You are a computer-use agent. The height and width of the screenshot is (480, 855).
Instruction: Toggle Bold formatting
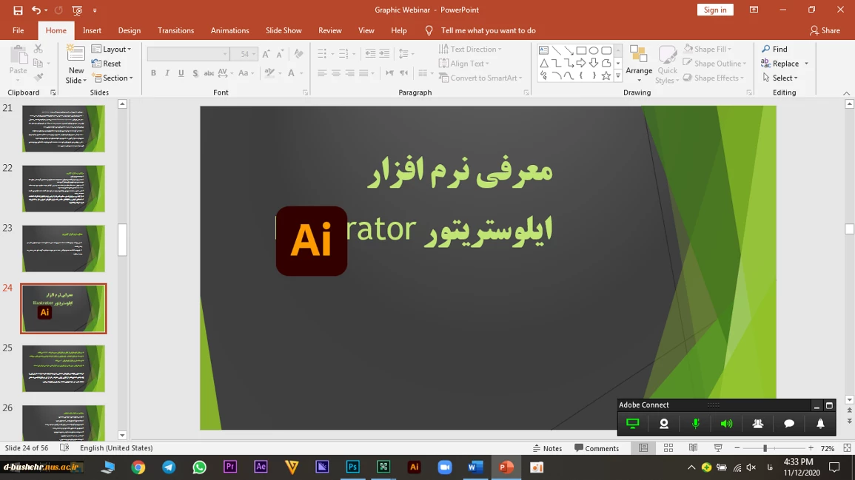(153, 73)
